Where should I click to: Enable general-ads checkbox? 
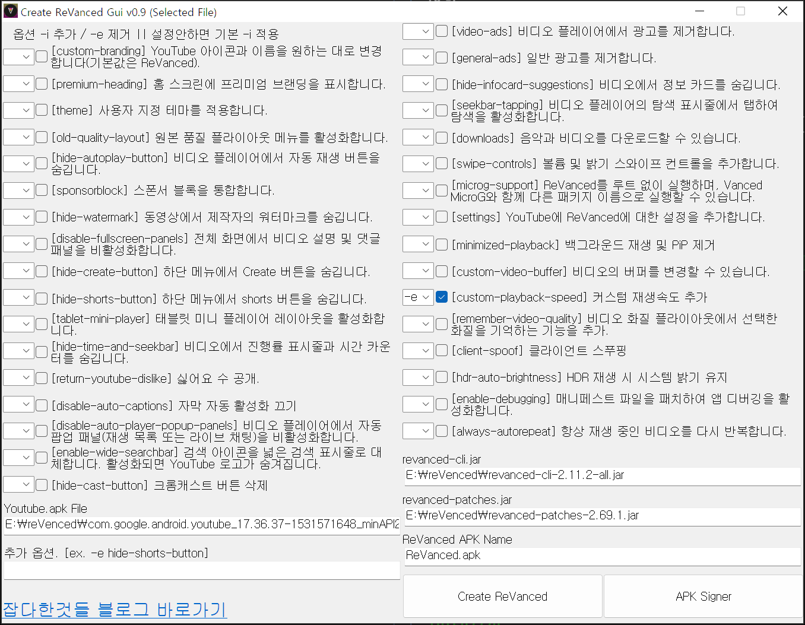coord(442,58)
